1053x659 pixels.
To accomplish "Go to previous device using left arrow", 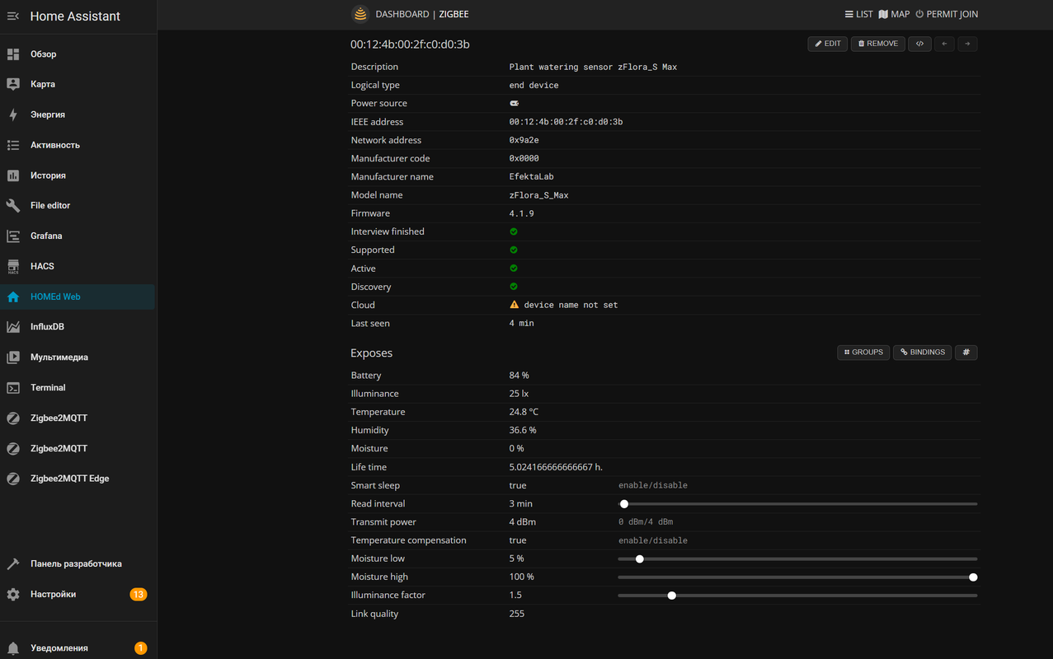I will [x=944, y=44].
